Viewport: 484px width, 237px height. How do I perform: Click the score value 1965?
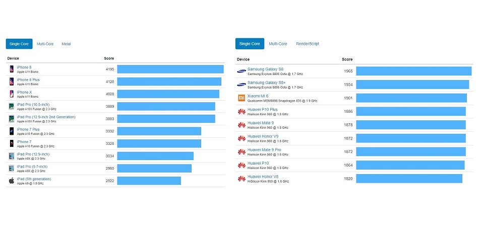[x=348, y=71]
